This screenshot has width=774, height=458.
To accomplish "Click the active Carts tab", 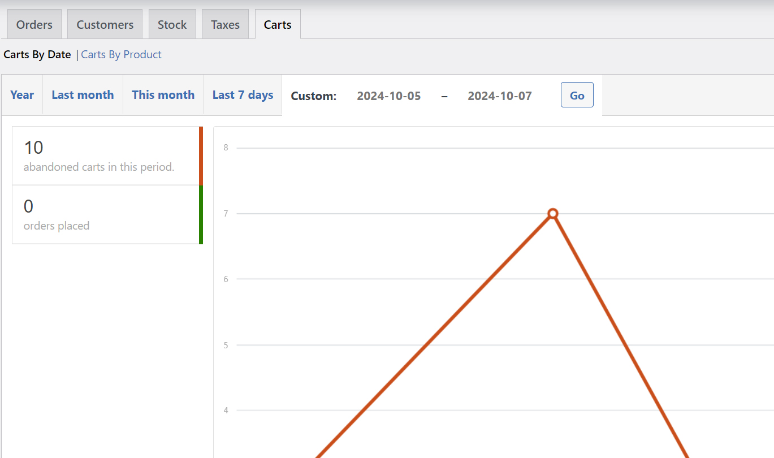I will [x=277, y=24].
